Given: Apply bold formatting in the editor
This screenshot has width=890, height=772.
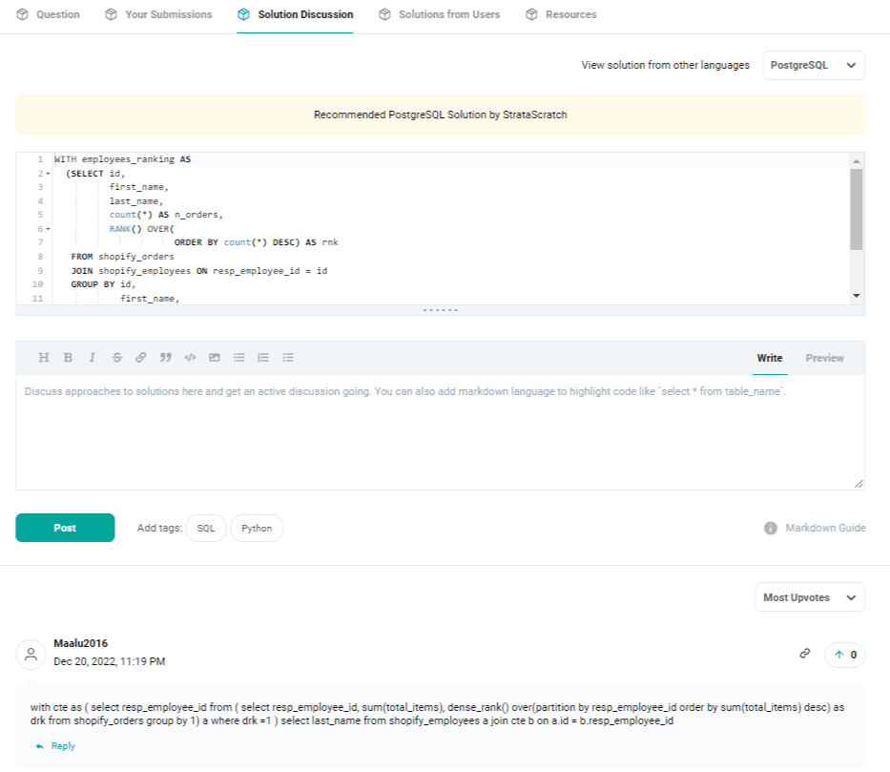Looking at the screenshot, I should click(68, 357).
